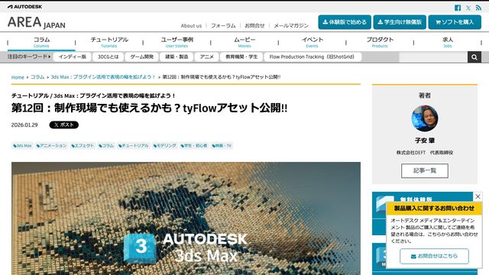
Task: Open the コラム Columns tab
Action: (x=41, y=42)
